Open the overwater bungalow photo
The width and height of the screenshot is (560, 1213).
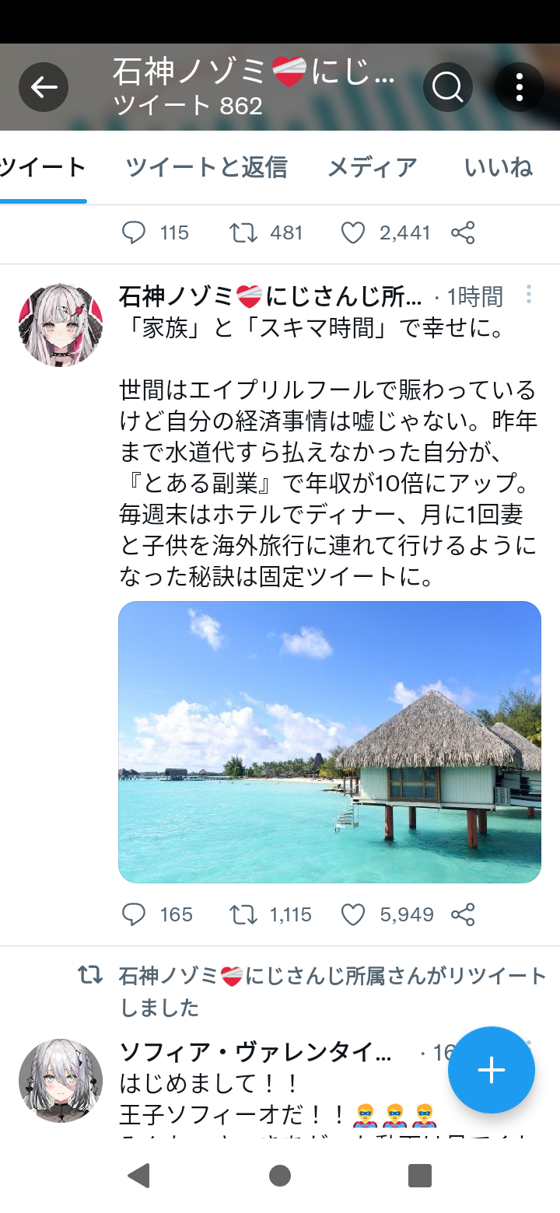tap(330, 742)
